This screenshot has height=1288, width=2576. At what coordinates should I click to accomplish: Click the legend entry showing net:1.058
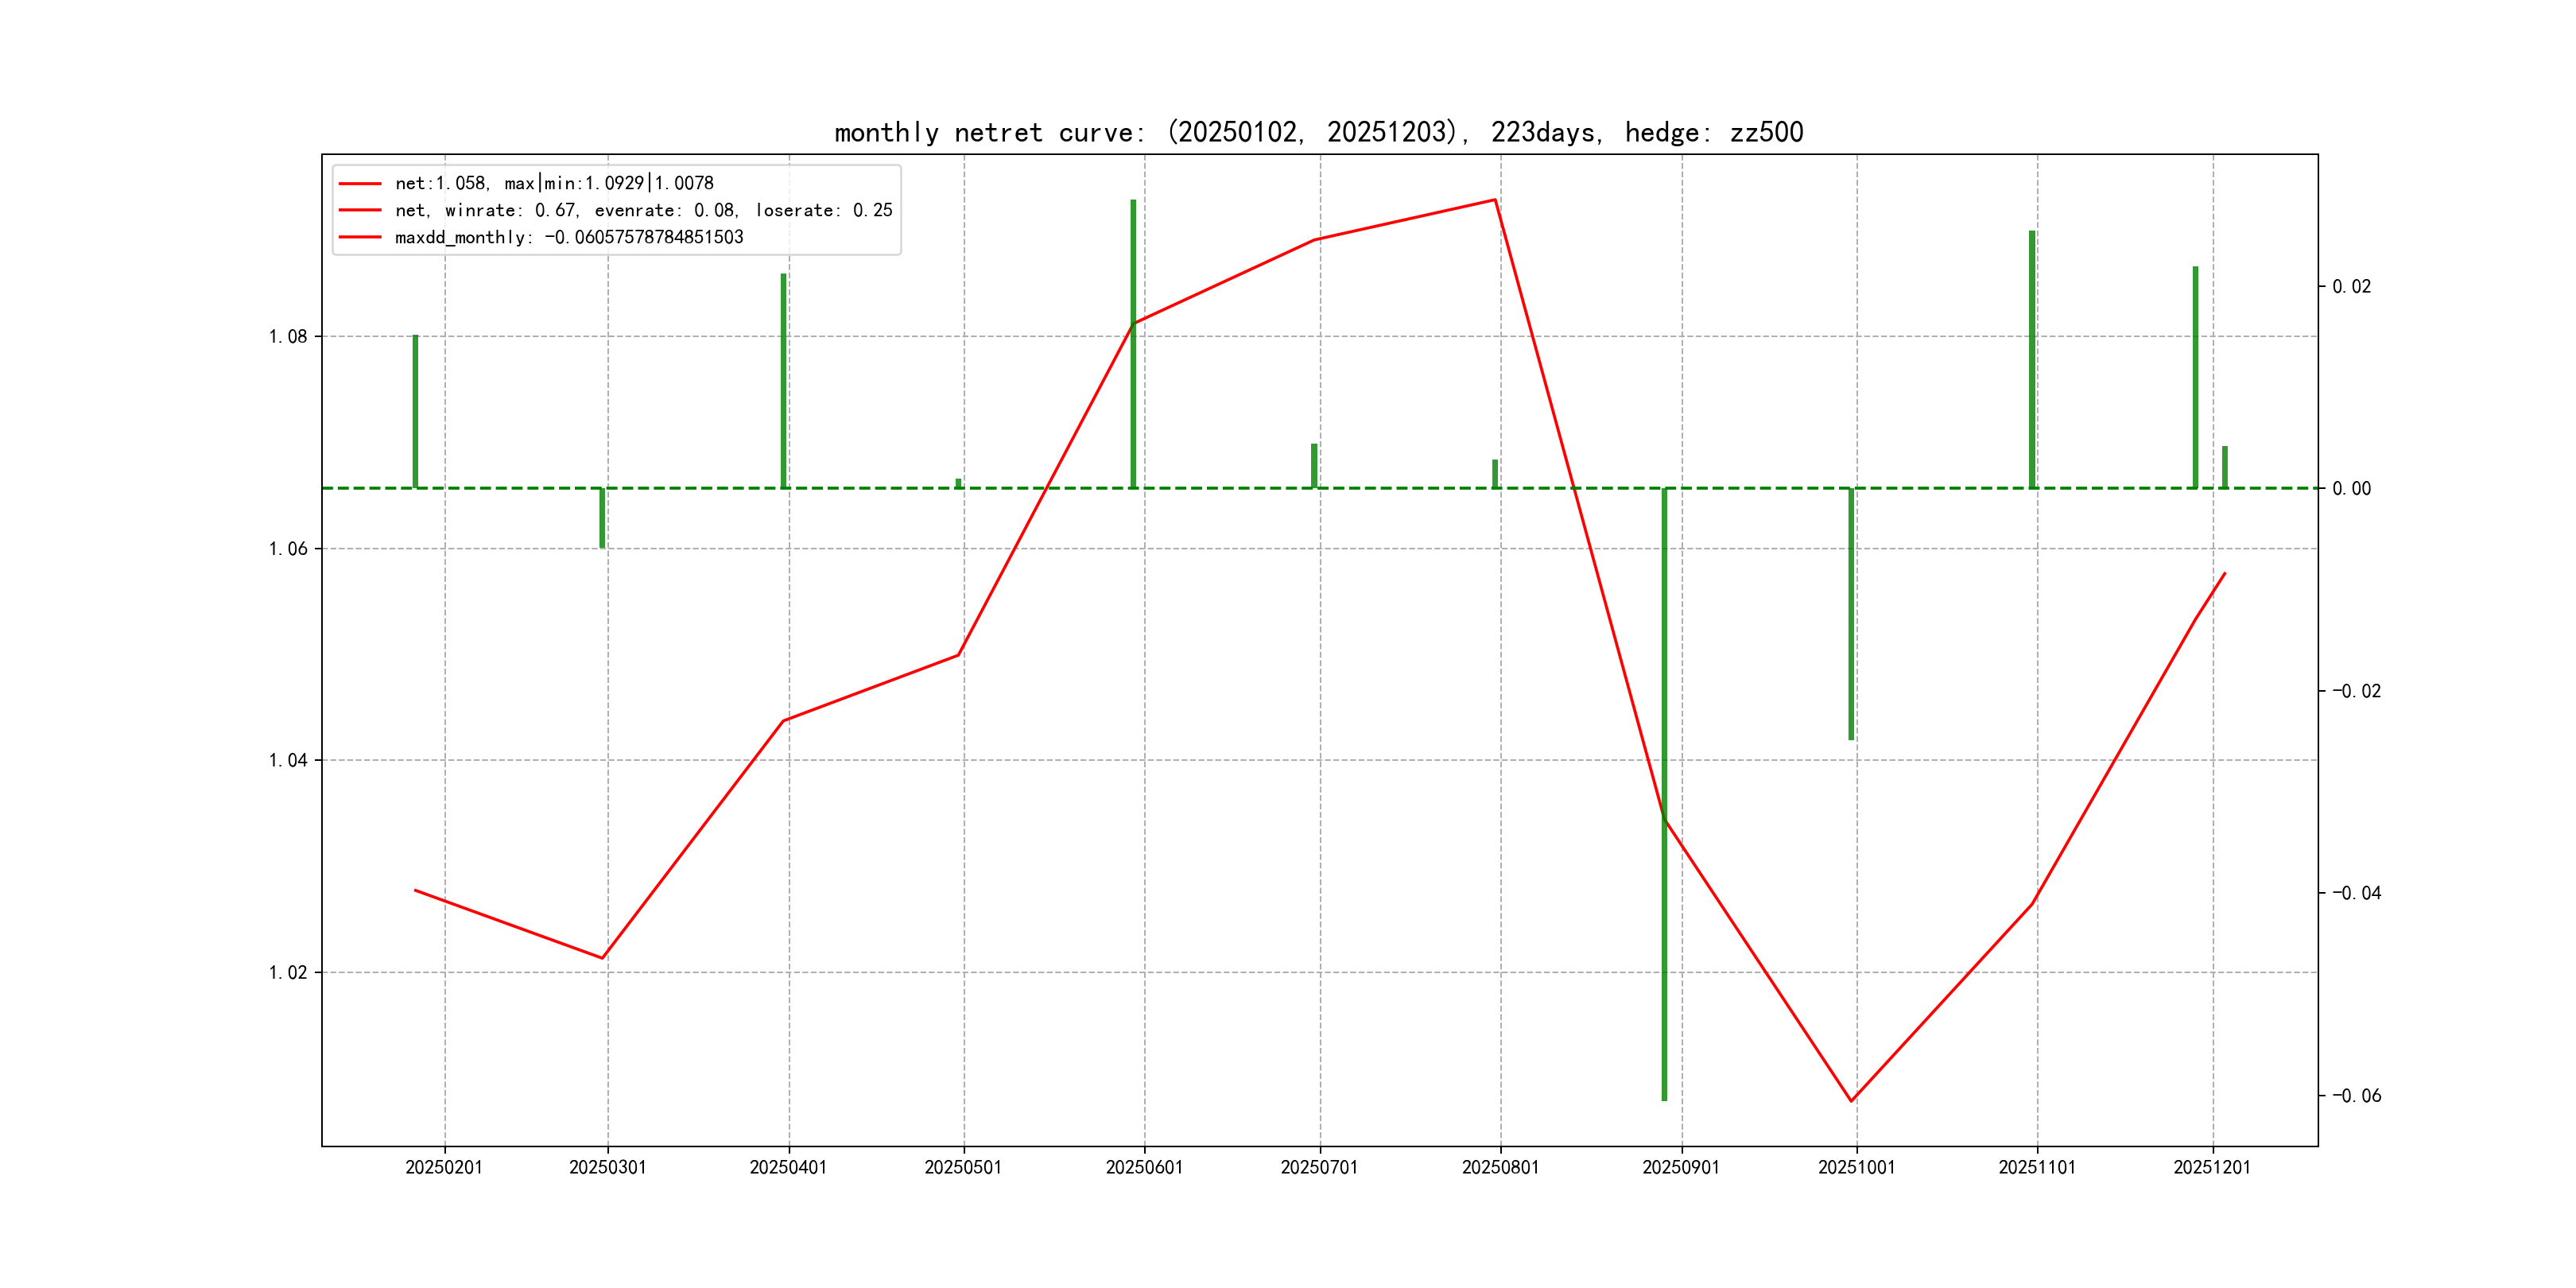[554, 183]
